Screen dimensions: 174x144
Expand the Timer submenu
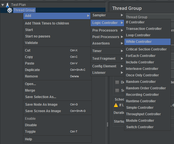[x=107, y=51]
